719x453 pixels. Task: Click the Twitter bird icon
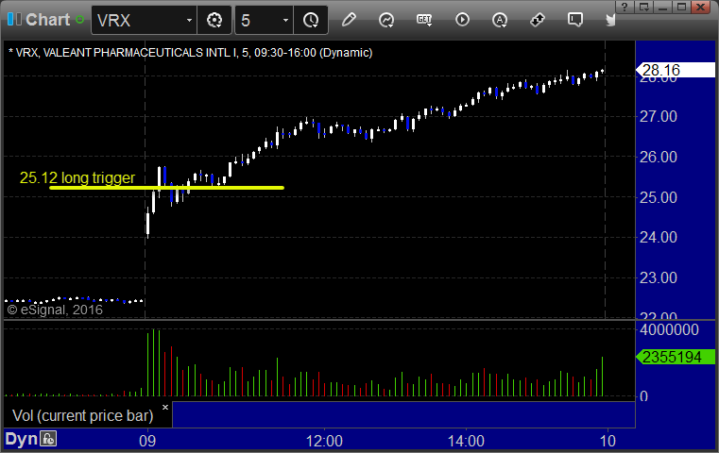click(610, 20)
